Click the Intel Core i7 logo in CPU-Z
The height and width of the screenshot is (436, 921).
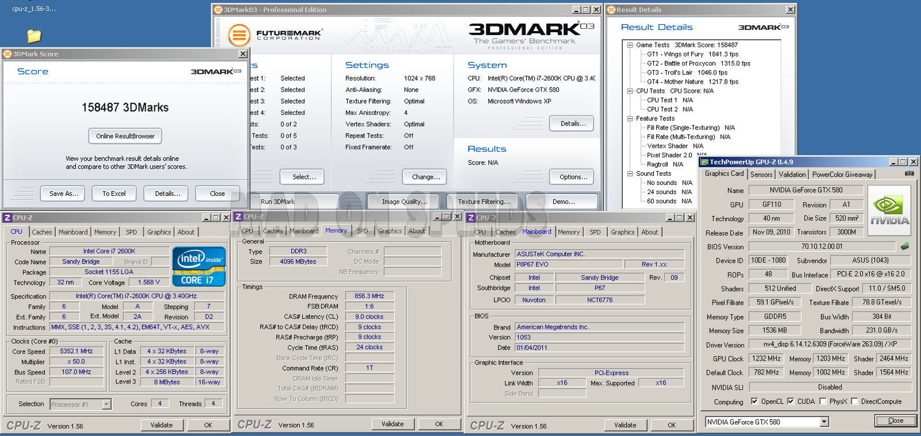(x=199, y=266)
